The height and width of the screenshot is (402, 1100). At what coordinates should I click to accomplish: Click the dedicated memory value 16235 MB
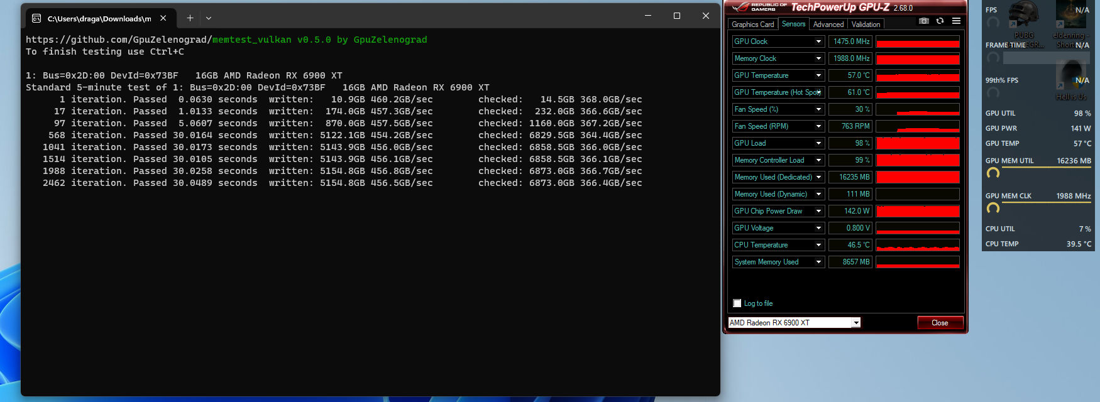(x=850, y=177)
